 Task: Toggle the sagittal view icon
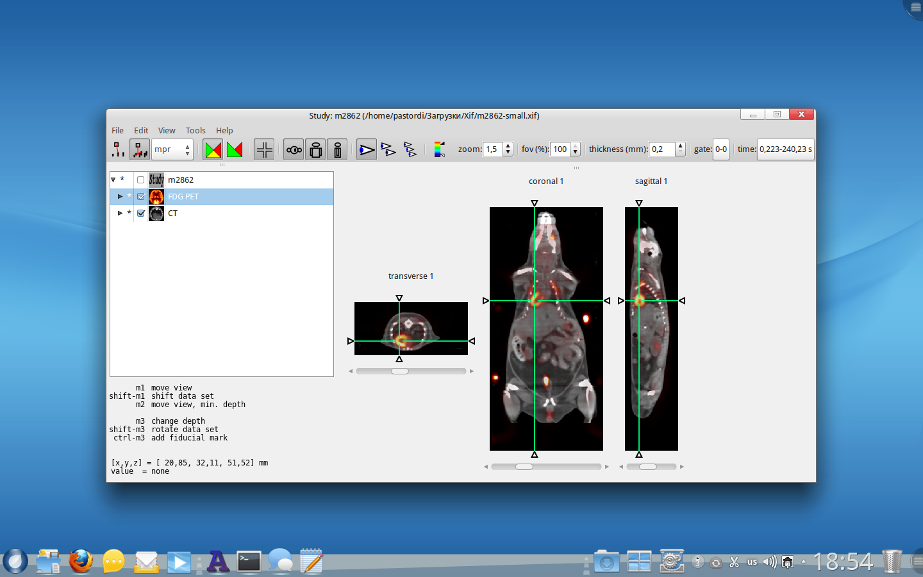(x=337, y=149)
